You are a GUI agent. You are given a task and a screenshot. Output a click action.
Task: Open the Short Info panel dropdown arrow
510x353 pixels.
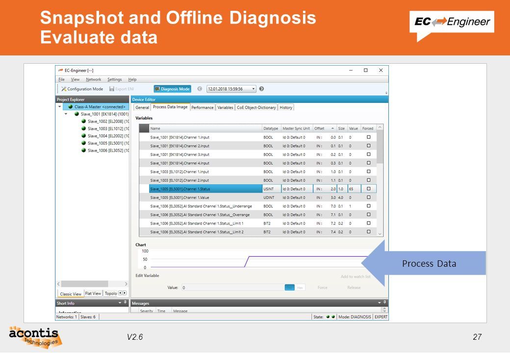click(x=120, y=303)
